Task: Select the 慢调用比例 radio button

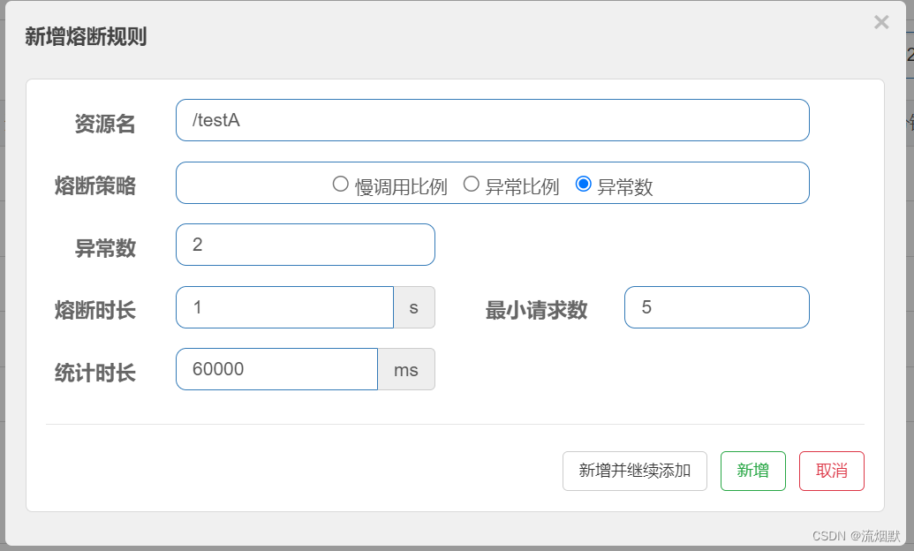Action: click(x=340, y=185)
